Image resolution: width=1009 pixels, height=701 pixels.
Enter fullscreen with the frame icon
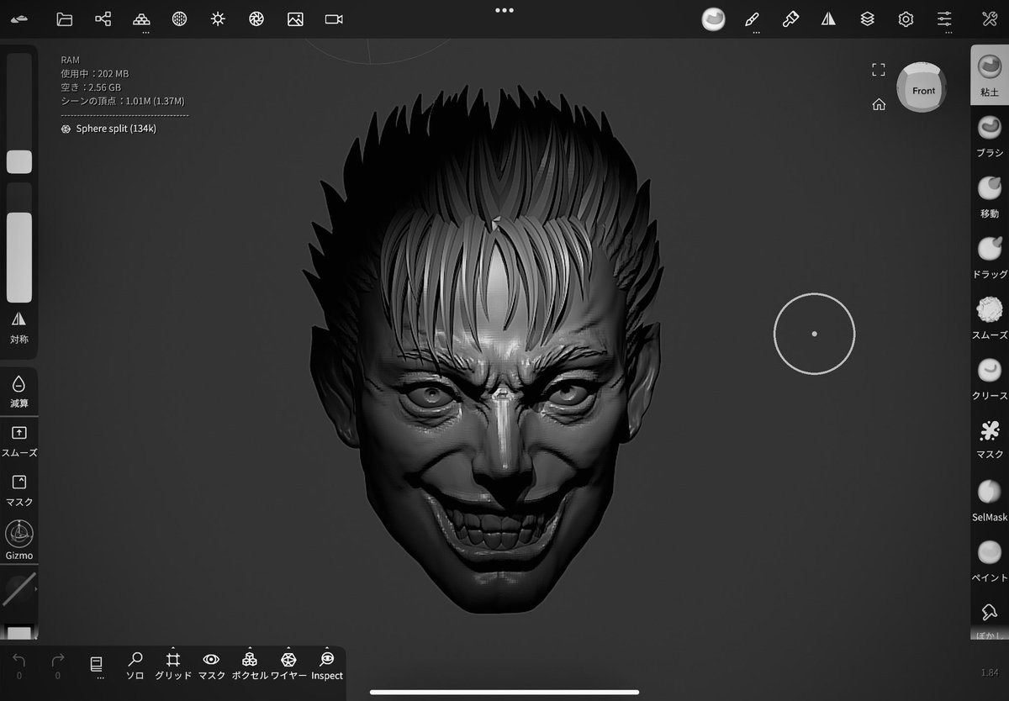(x=879, y=70)
